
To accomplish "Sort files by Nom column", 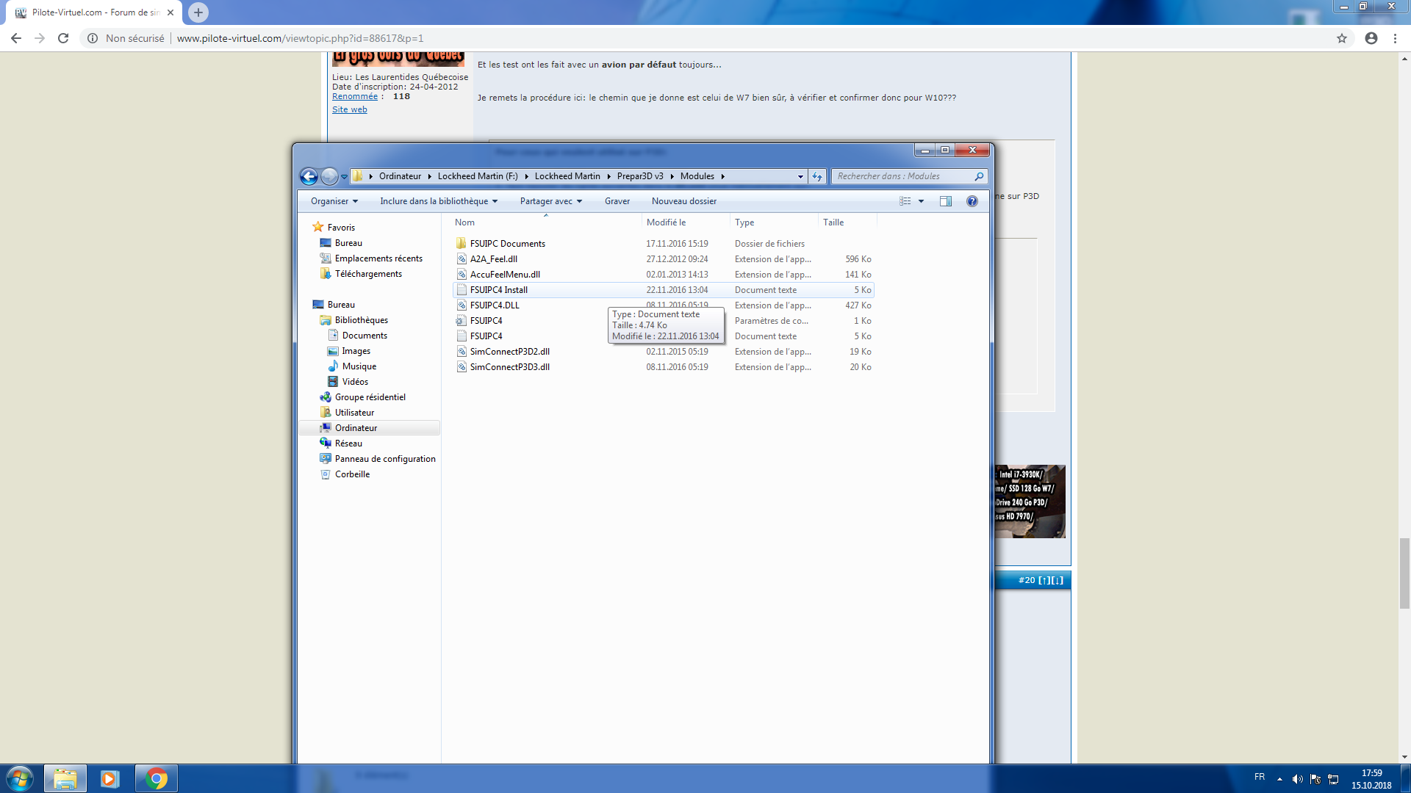I will pyautogui.click(x=545, y=222).
